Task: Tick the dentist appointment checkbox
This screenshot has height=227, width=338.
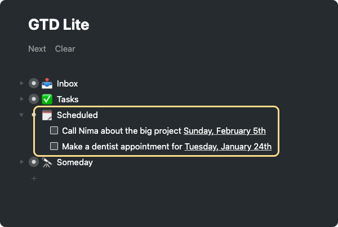Action: coord(54,147)
